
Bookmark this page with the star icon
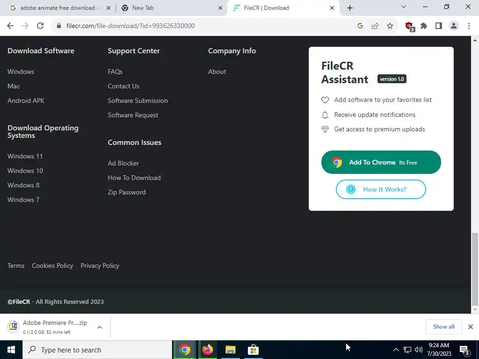390,26
